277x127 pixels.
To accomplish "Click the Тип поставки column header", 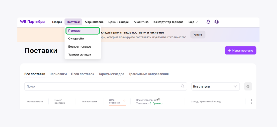I will click(89, 102).
